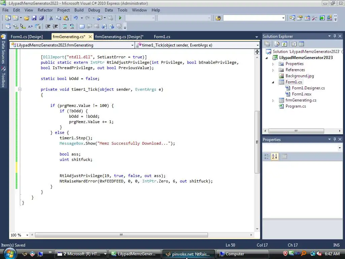Open the editor zoom level 100 % dropdown
Image resolution: width=345 pixels, height=259 pixels.
pyautogui.click(x=27, y=235)
